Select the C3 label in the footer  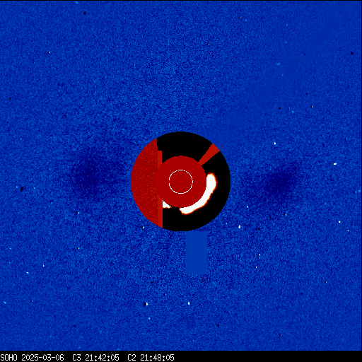[76, 358]
